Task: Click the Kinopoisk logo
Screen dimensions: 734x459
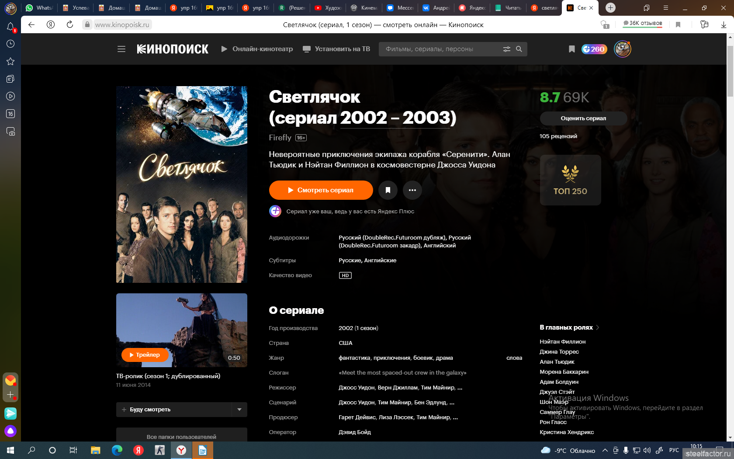Action: [x=173, y=49]
